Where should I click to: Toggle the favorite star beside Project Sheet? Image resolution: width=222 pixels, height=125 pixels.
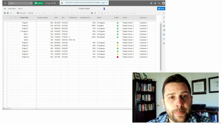(77, 9)
